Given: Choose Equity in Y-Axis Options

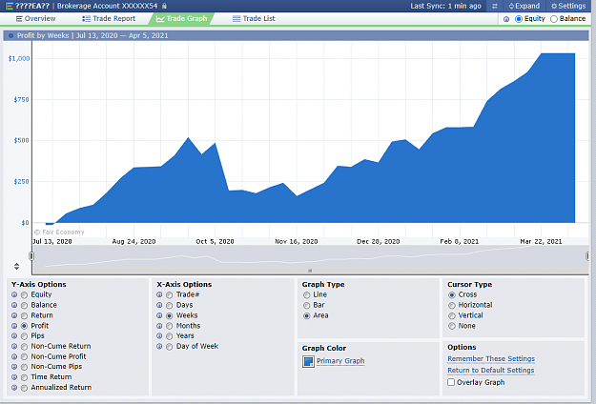Looking at the screenshot, I should pyautogui.click(x=25, y=295).
